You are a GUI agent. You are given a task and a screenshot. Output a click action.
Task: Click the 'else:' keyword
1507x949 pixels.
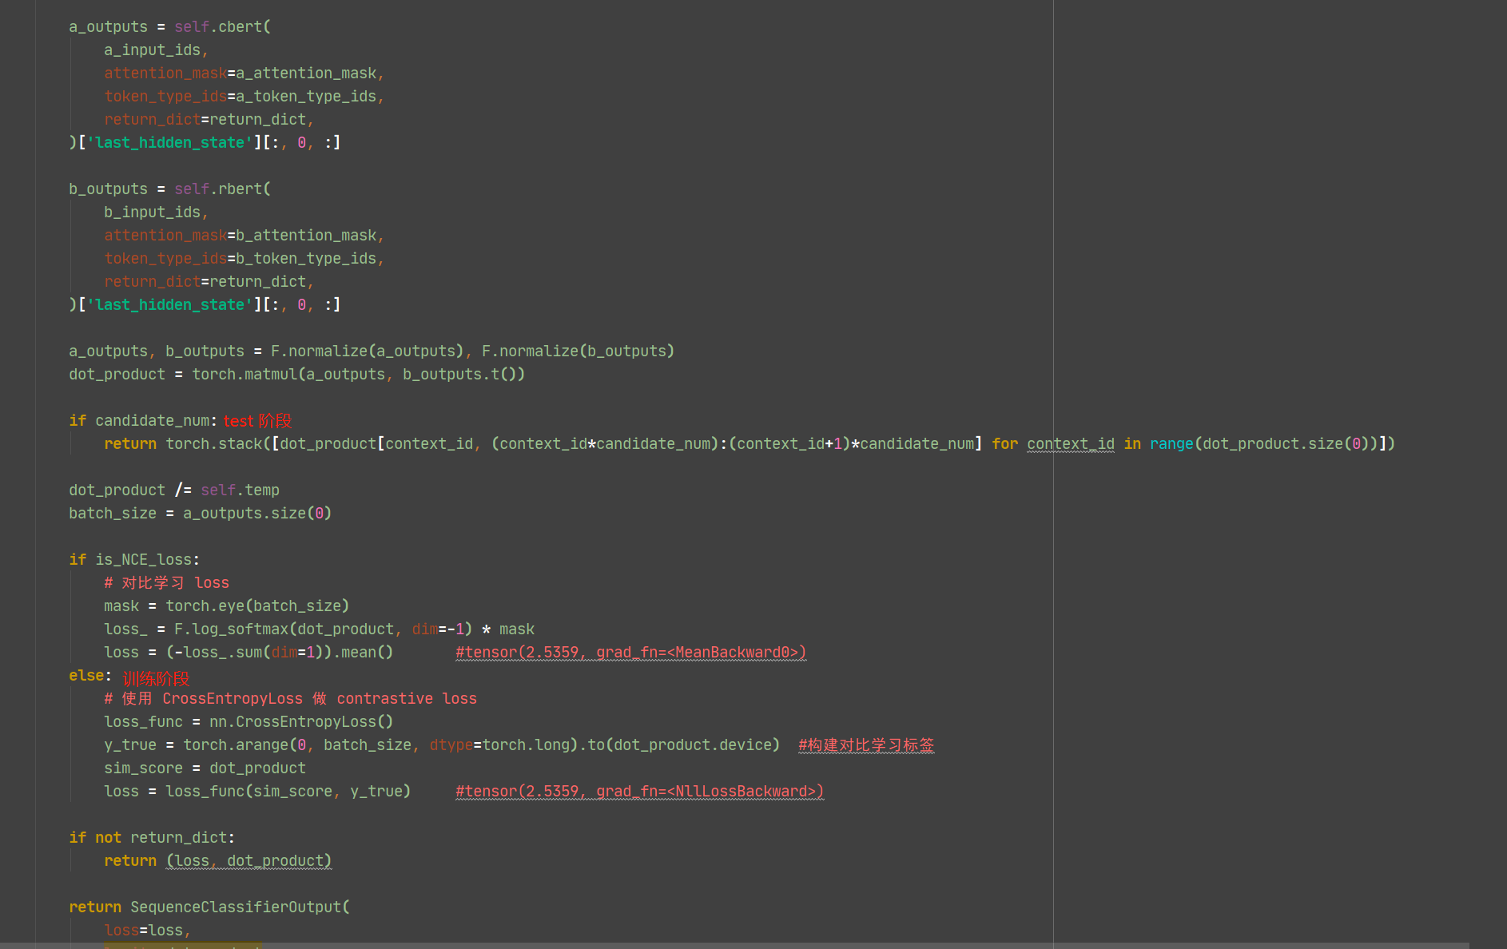[90, 676]
